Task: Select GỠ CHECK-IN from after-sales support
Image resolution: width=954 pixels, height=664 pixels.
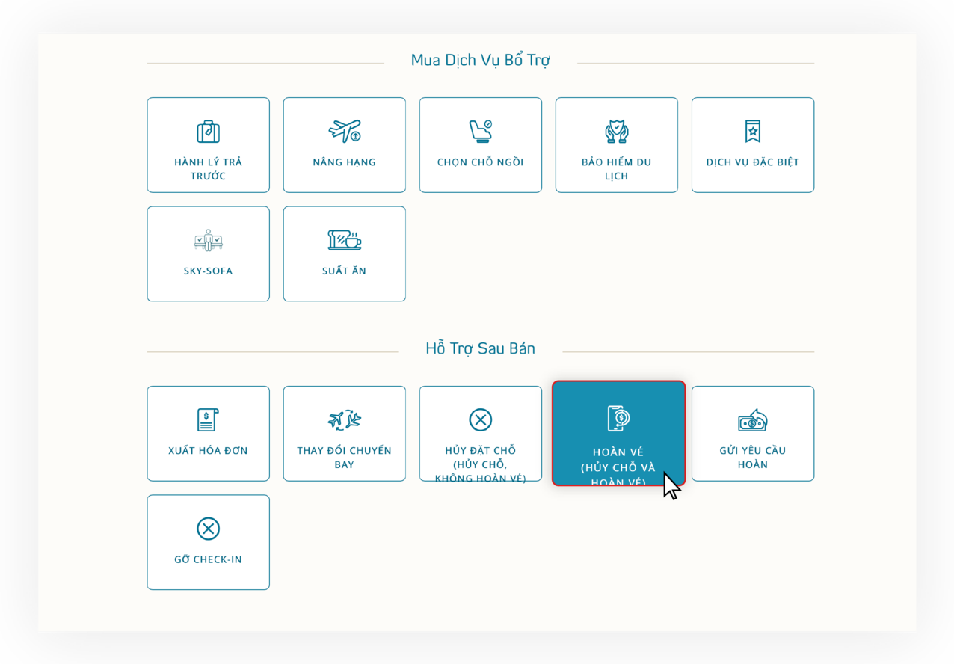Action: click(208, 542)
